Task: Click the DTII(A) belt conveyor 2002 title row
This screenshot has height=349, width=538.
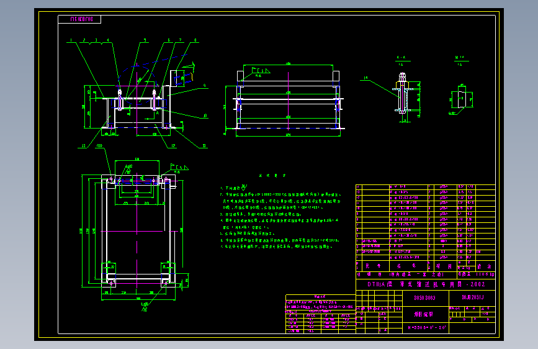Action: click(426, 284)
